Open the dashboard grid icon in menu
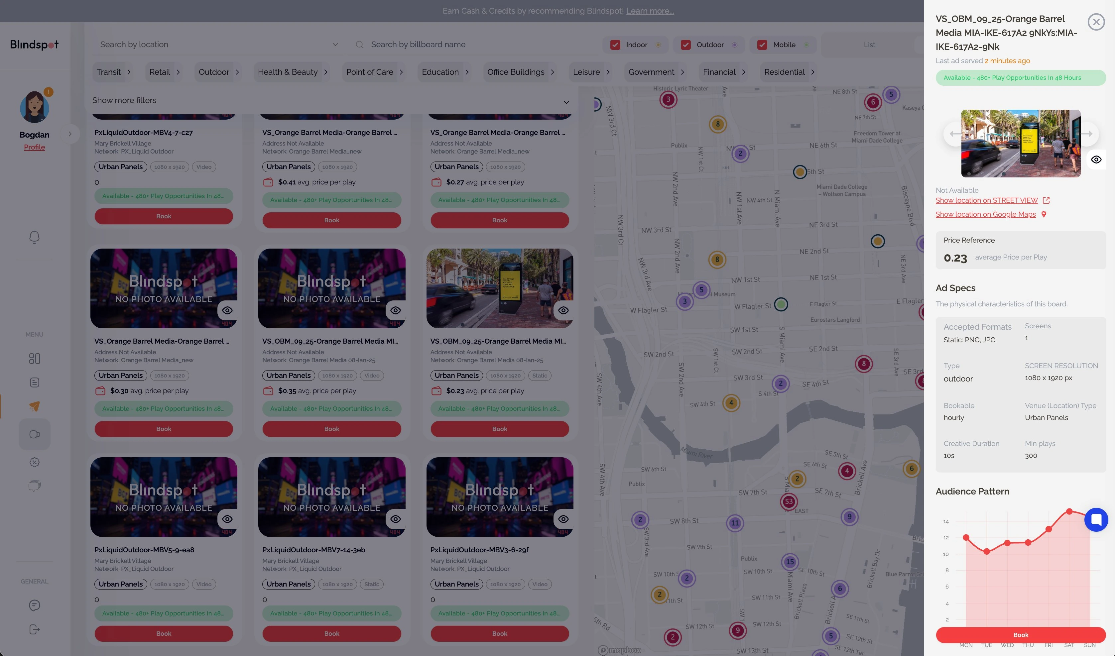This screenshot has width=1115, height=656. point(34,358)
